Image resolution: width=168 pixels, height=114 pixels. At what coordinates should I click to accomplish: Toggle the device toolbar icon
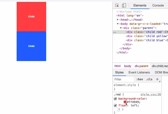124,5
